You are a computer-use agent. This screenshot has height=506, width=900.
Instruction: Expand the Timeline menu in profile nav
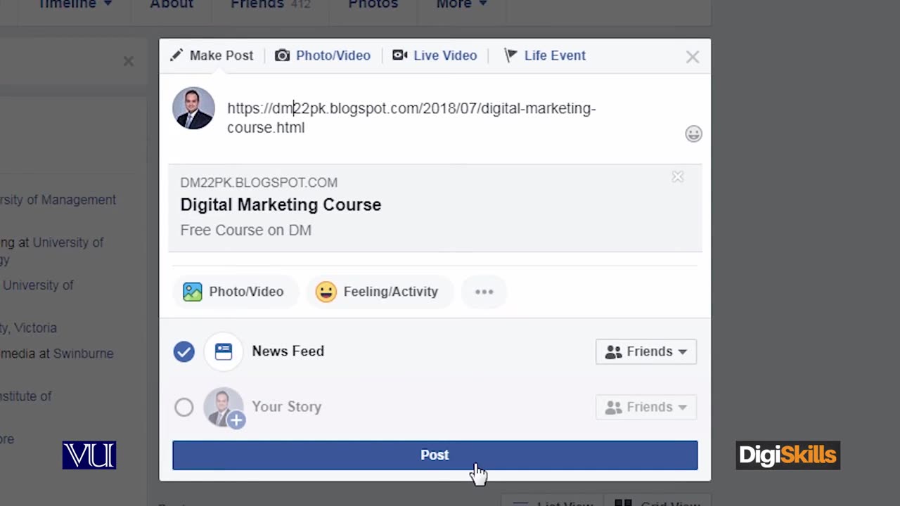click(x=75, y=4)
